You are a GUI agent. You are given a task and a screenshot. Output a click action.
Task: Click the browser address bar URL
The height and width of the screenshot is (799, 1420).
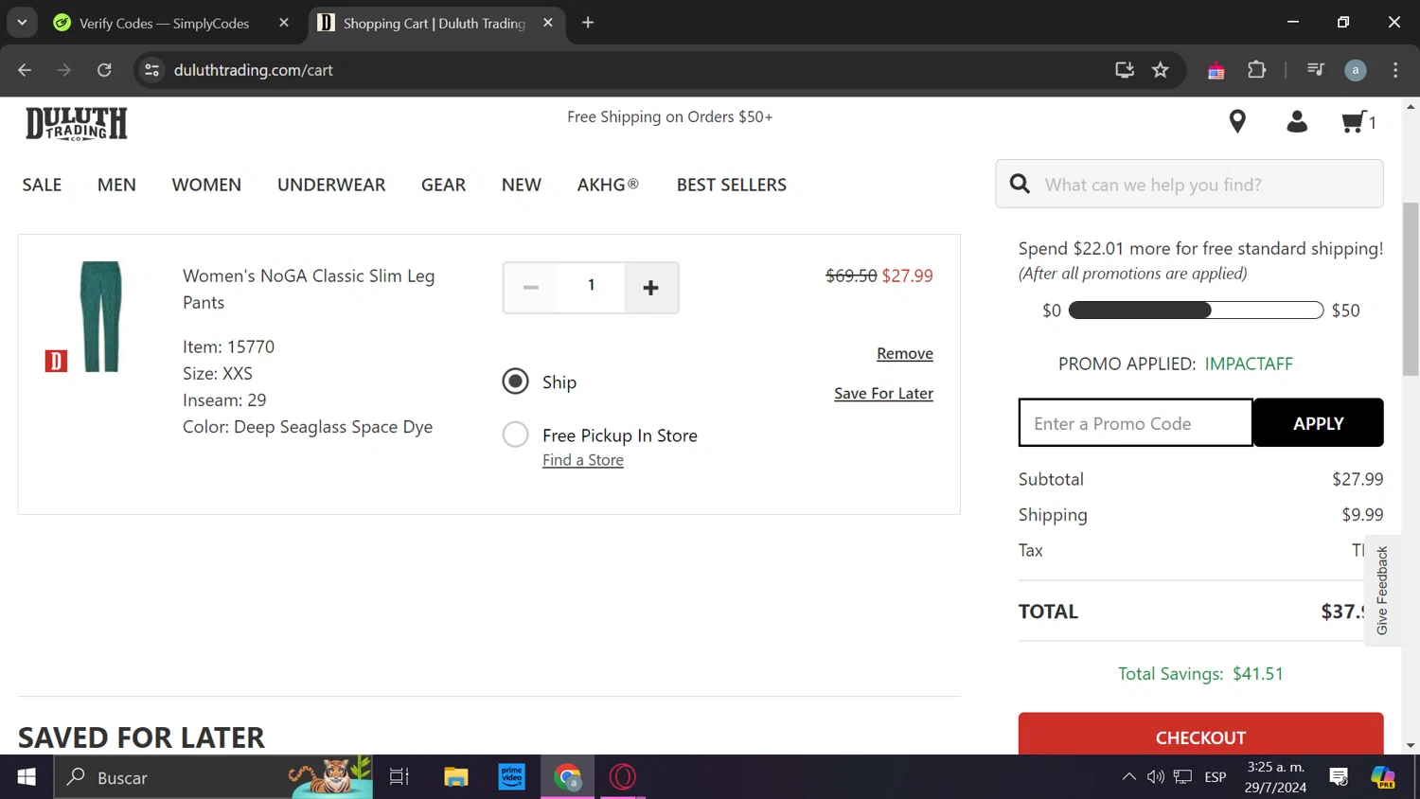254,70
